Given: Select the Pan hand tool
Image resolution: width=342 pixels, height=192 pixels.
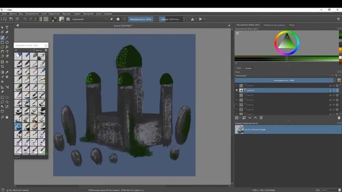Looking at the screenshot, I should pyautogui.click(x=7, y=117).
